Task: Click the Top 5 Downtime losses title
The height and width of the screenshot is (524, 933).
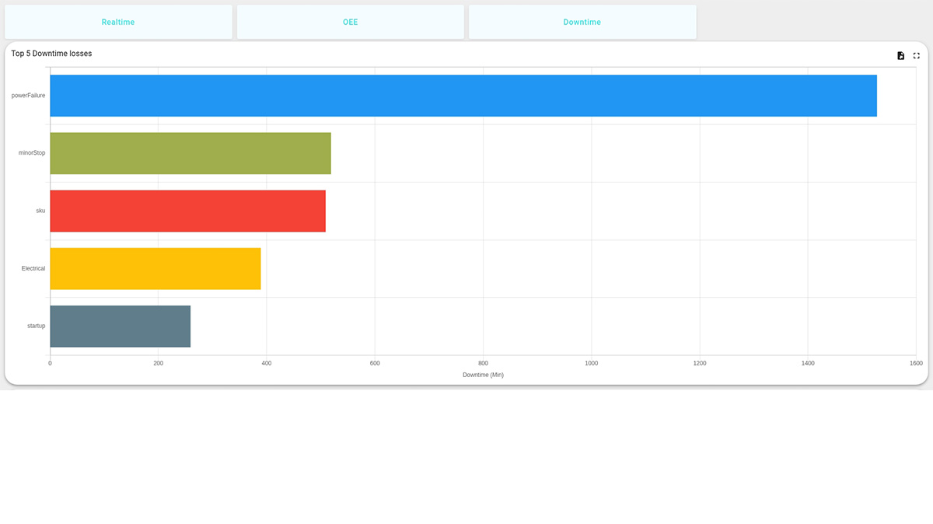Action: [x=51, y=53]
